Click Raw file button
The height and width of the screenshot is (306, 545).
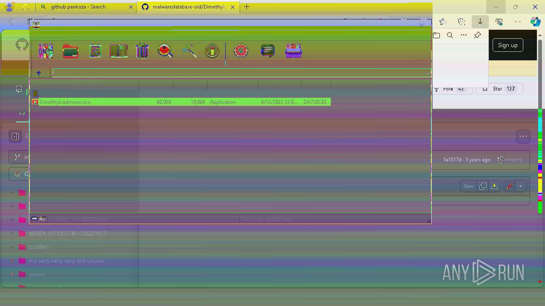pyautogui.click(x=469, y=186)
